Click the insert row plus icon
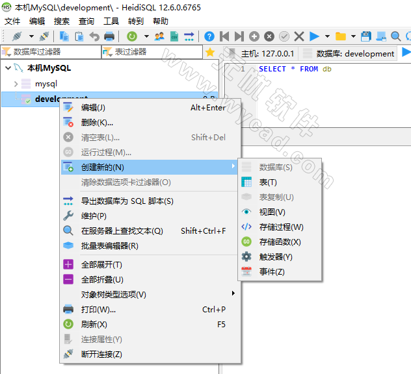The height and width of the screenshot is (374, 411). point(254,36)
